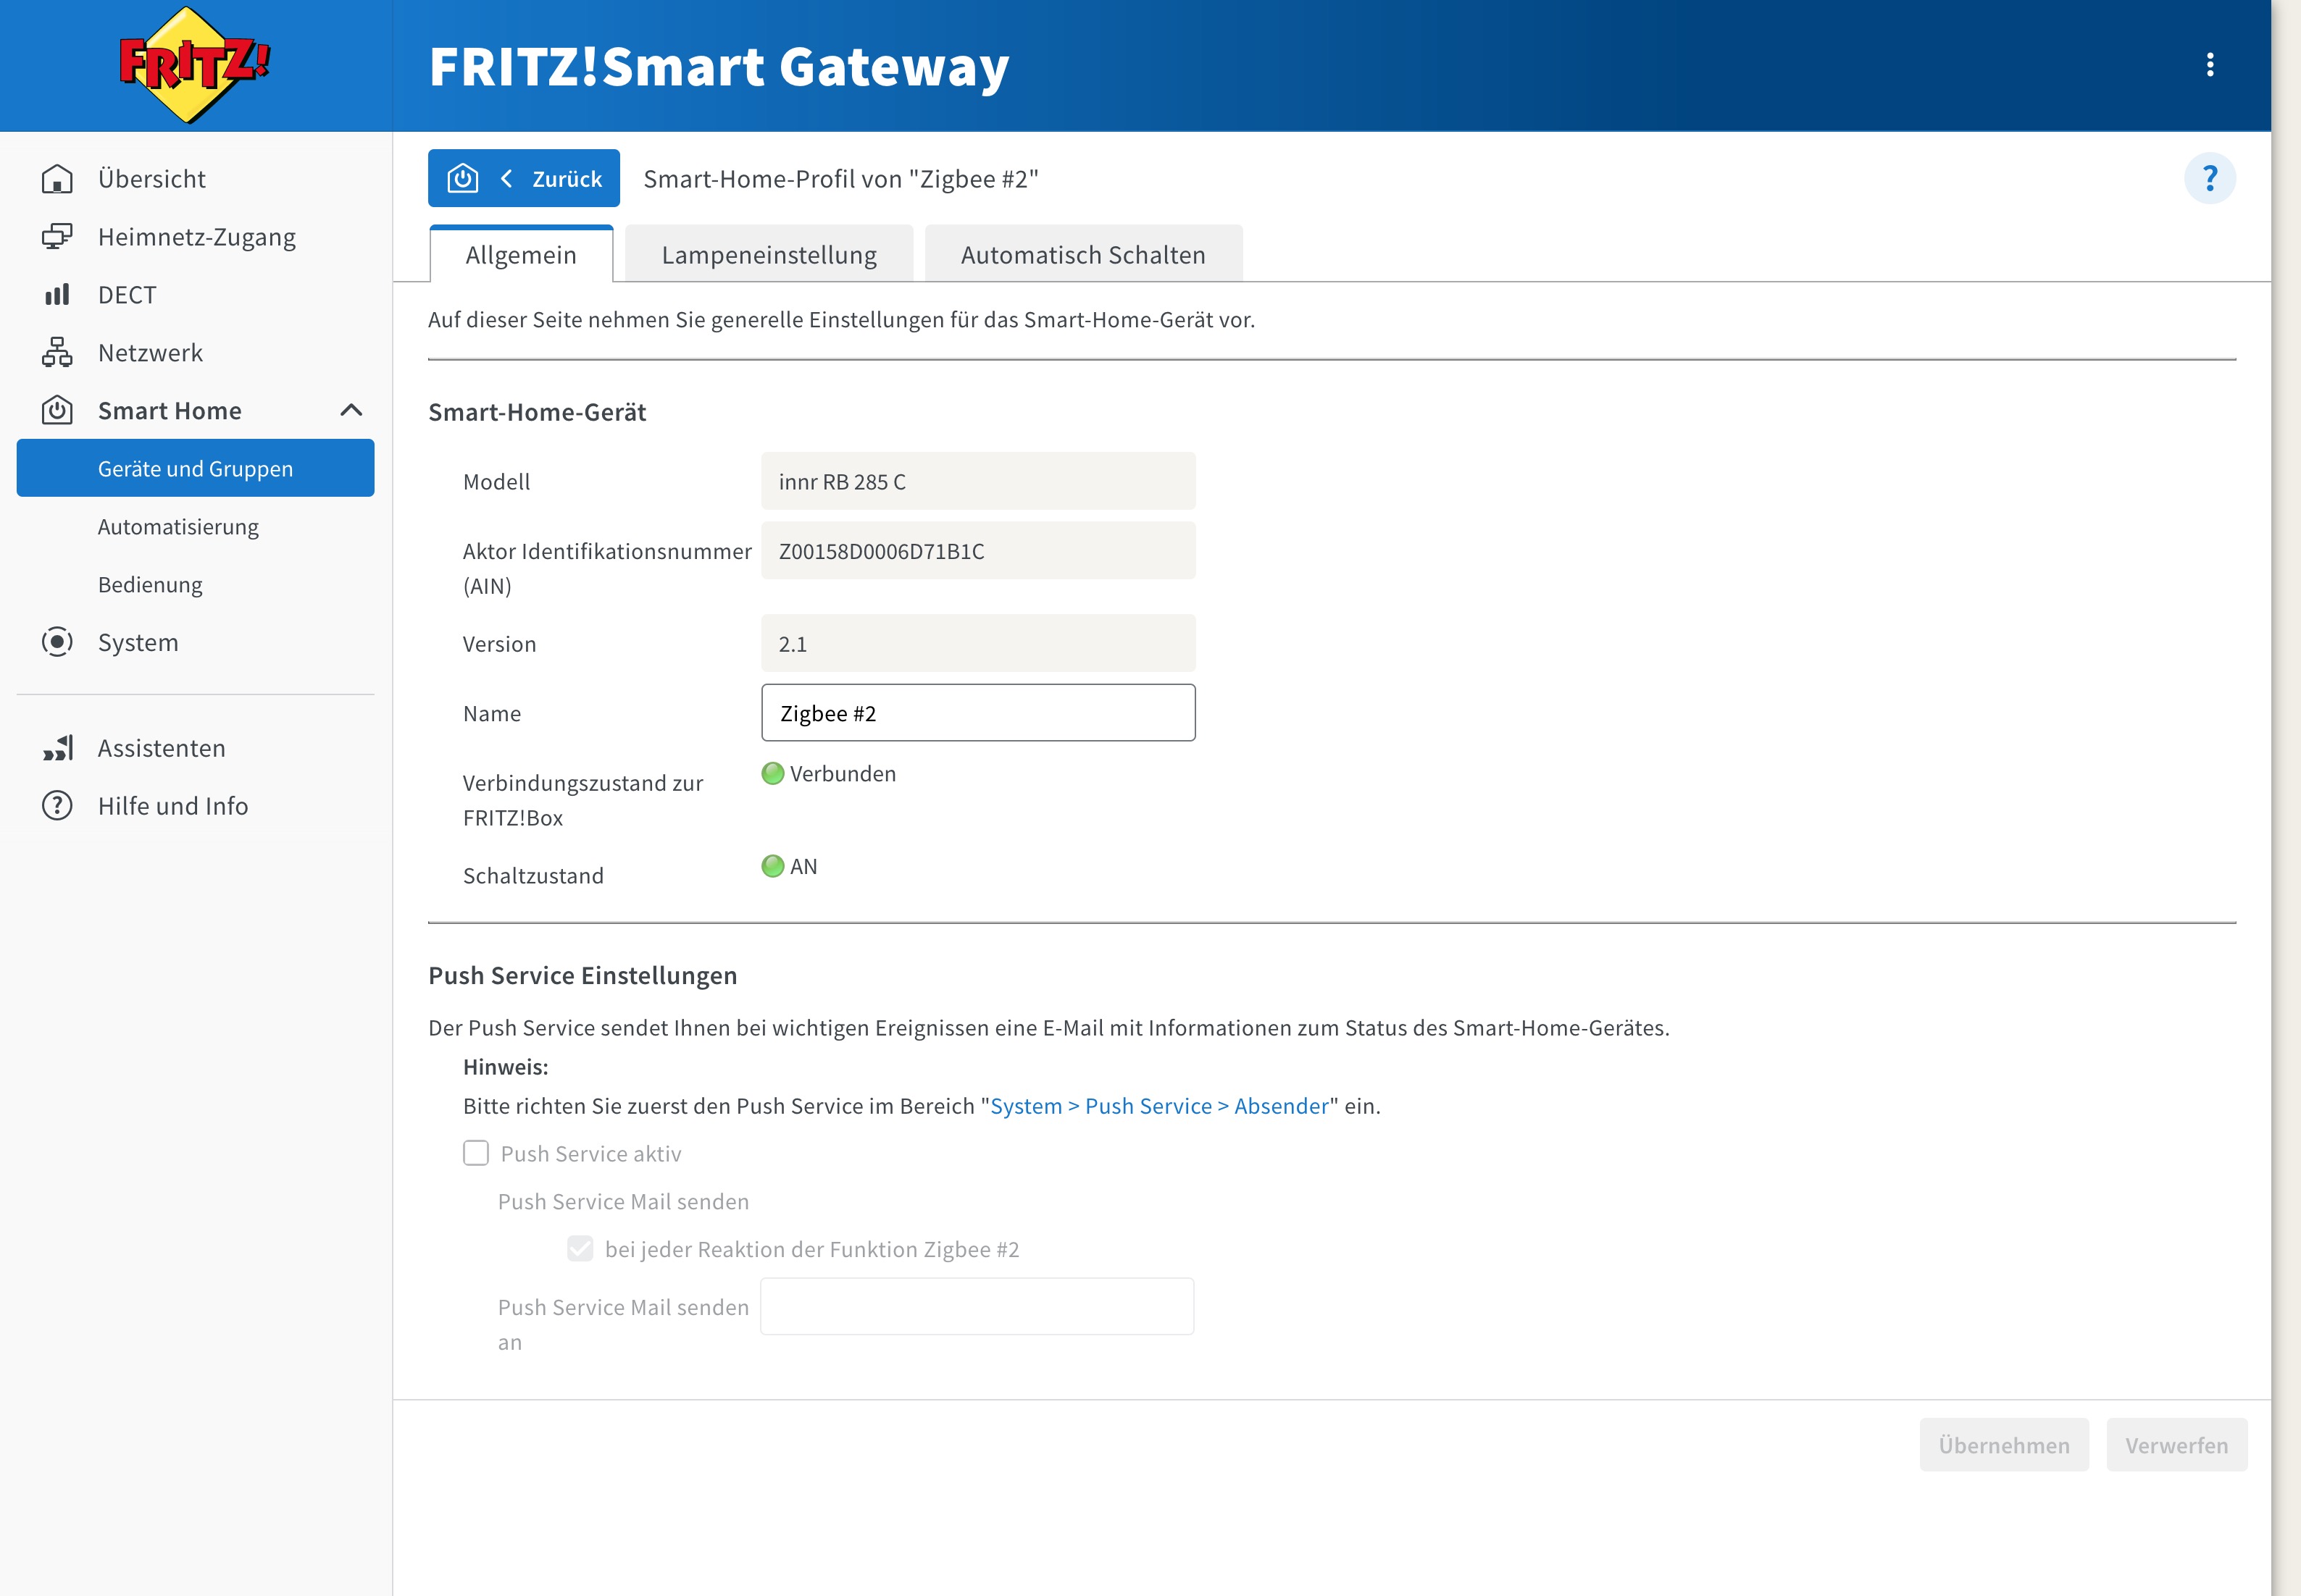
Task: Click the Assistenten wizard icon
Action: point(57,748)
